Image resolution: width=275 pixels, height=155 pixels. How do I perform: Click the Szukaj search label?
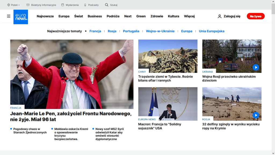tap(114, 5)
